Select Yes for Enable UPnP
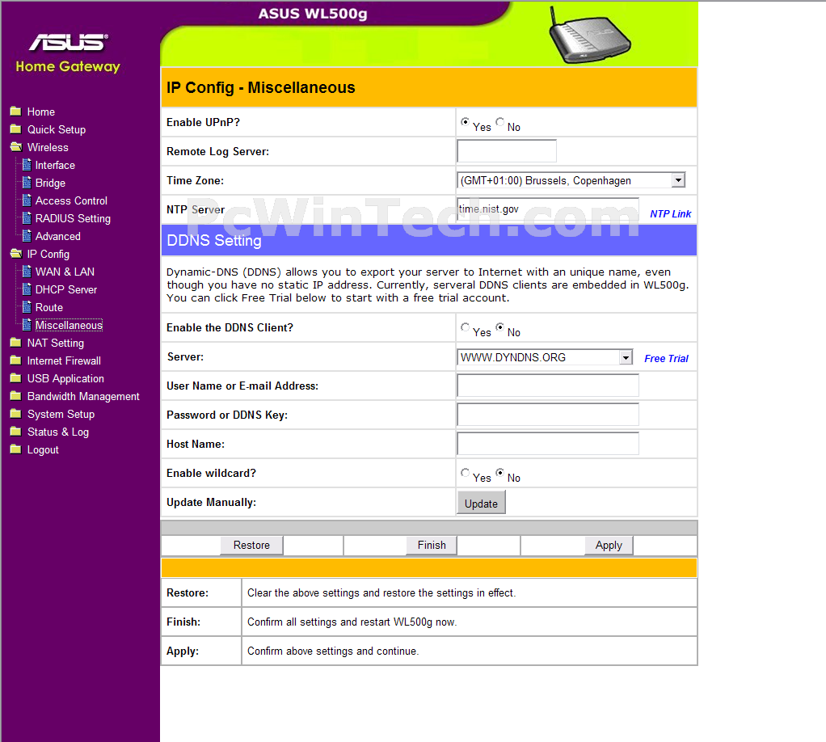Image resolution: width=826 pixels, height=742 pixels. [x=465, y=122]
